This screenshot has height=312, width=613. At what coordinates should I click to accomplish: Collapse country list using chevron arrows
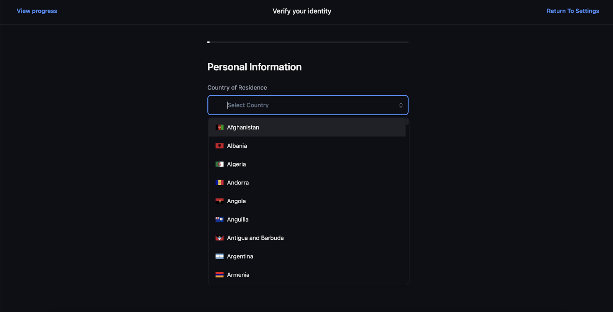pos(401,105)
